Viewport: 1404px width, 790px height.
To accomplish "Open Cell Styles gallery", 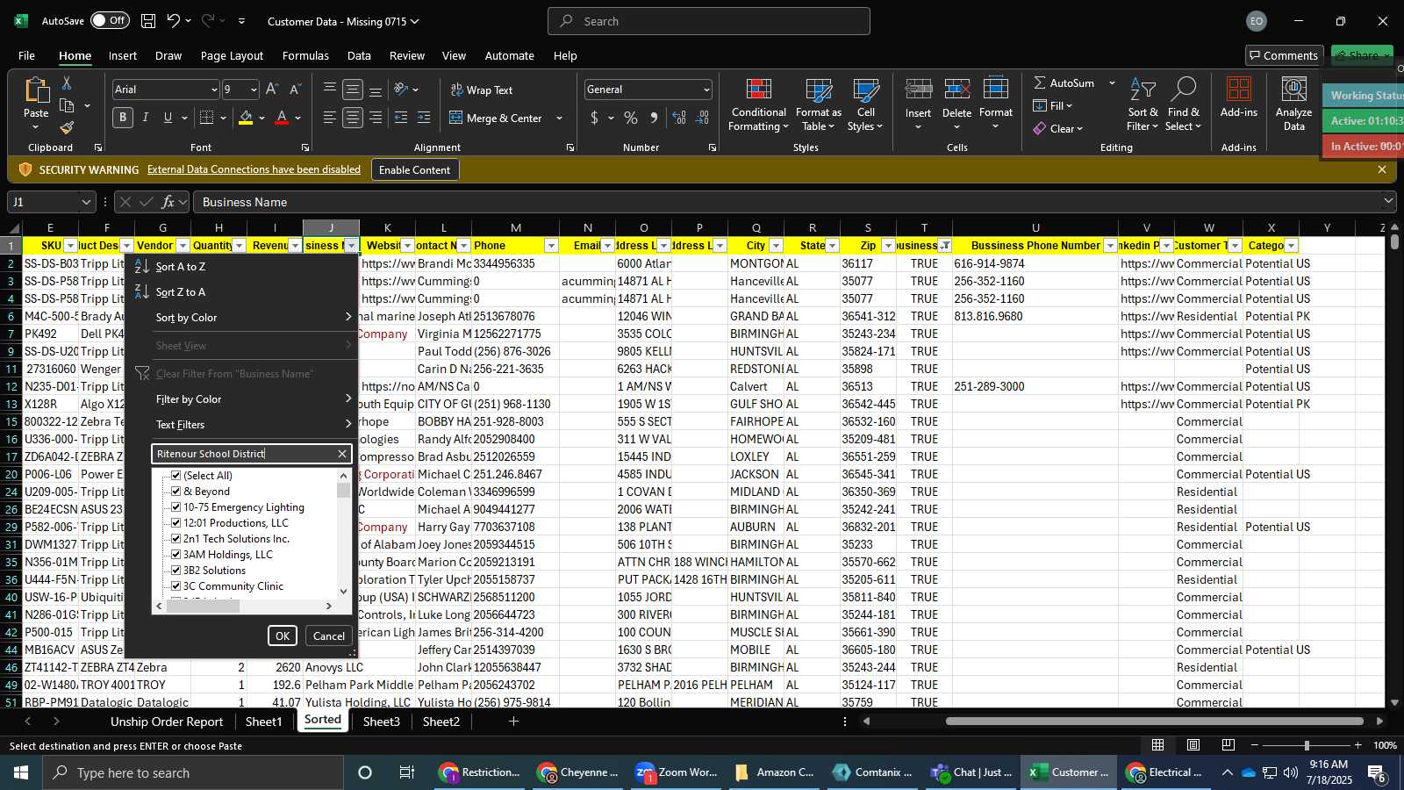I will [865, 104].
